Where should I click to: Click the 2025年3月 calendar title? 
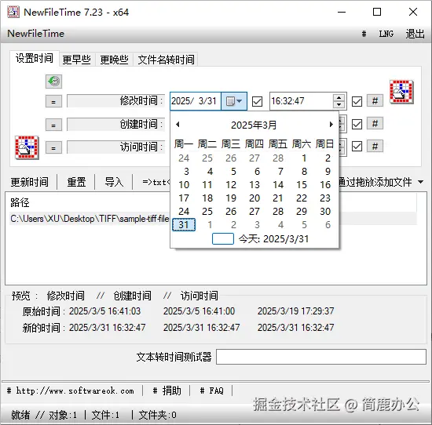(x=254, y=125)
